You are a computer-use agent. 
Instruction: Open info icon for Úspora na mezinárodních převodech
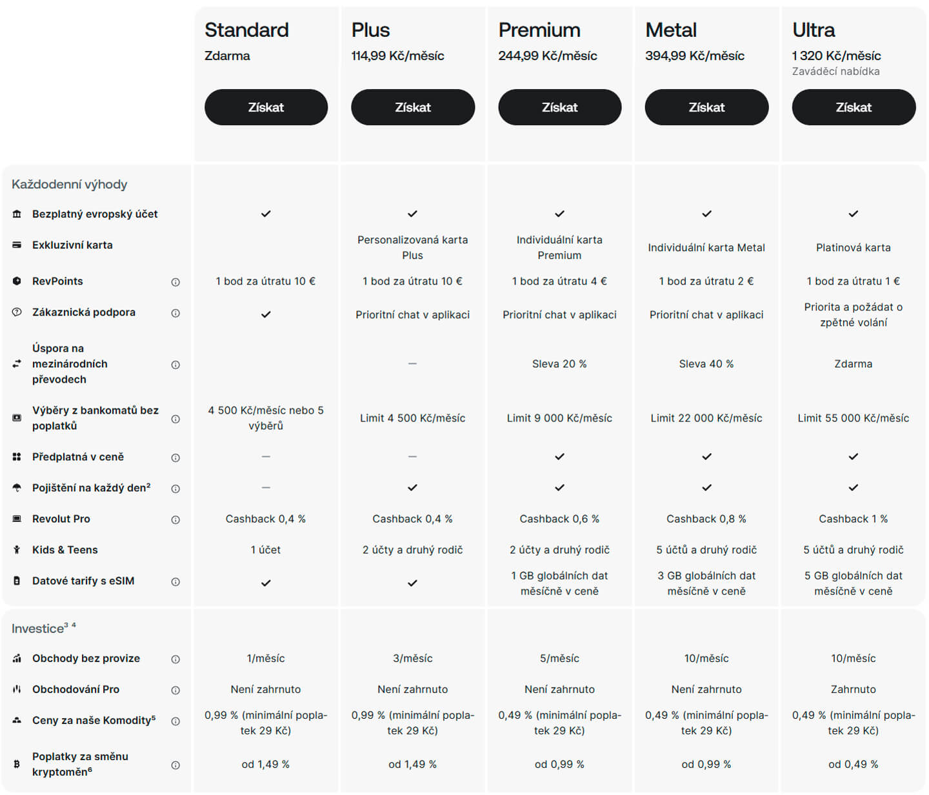pos(175,365)
